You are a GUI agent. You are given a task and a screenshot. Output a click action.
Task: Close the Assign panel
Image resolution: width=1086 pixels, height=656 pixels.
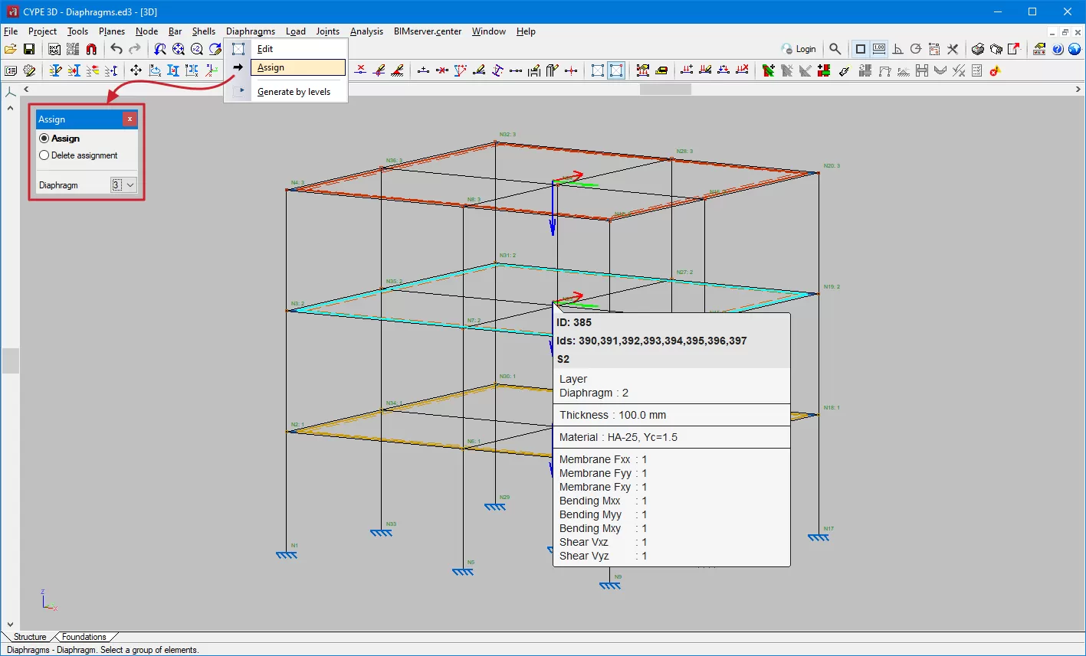130,119
